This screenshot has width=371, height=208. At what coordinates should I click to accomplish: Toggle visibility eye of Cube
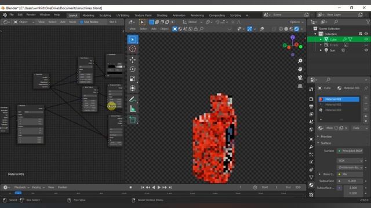[366, 39]
